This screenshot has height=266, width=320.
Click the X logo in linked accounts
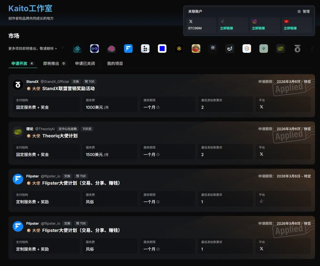point(191,22)
